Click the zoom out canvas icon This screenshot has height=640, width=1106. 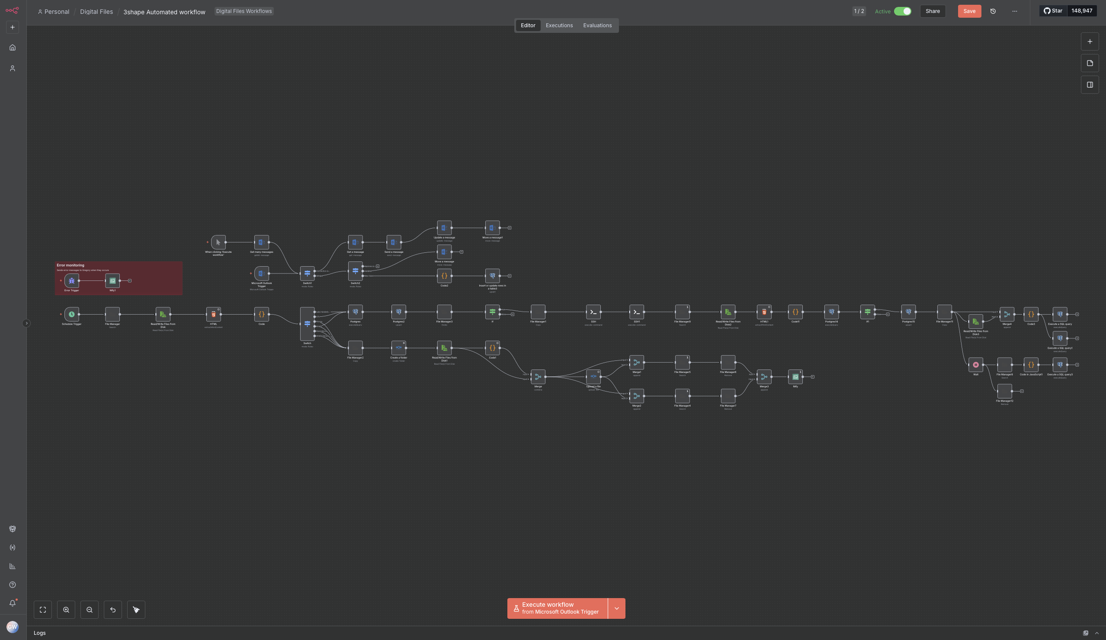(90, 610)
